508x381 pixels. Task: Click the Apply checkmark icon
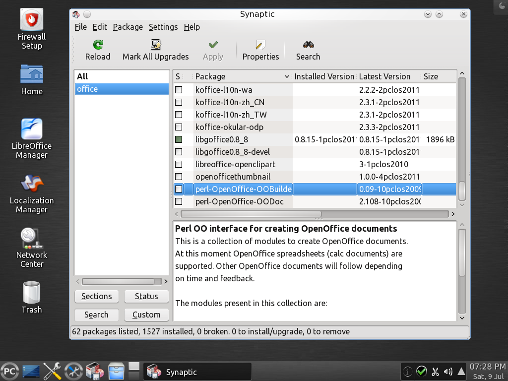[213, 45]
